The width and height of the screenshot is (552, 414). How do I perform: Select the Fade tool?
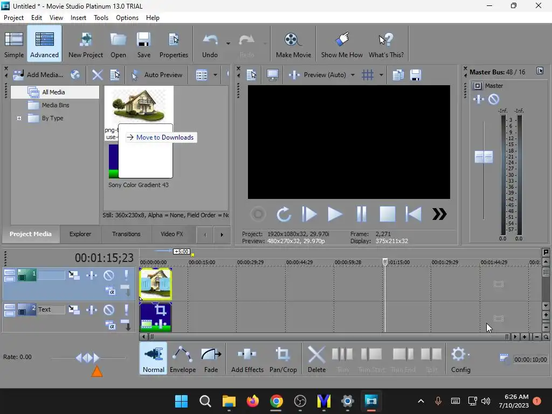click(211, 359)
